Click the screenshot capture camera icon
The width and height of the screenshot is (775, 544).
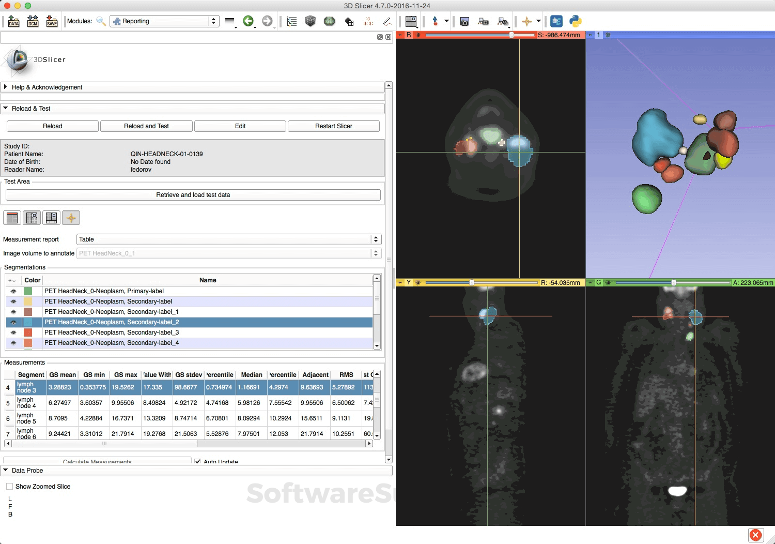[x=464, y=21]
